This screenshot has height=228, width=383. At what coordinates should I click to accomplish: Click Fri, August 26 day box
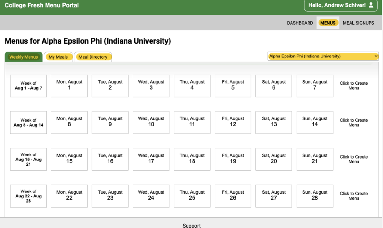point(233,196)
